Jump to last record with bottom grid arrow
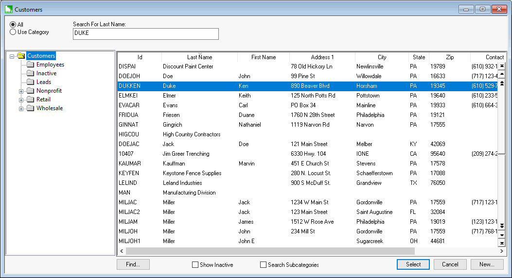Viewport: 512px width, 278px height. point(502,243)
